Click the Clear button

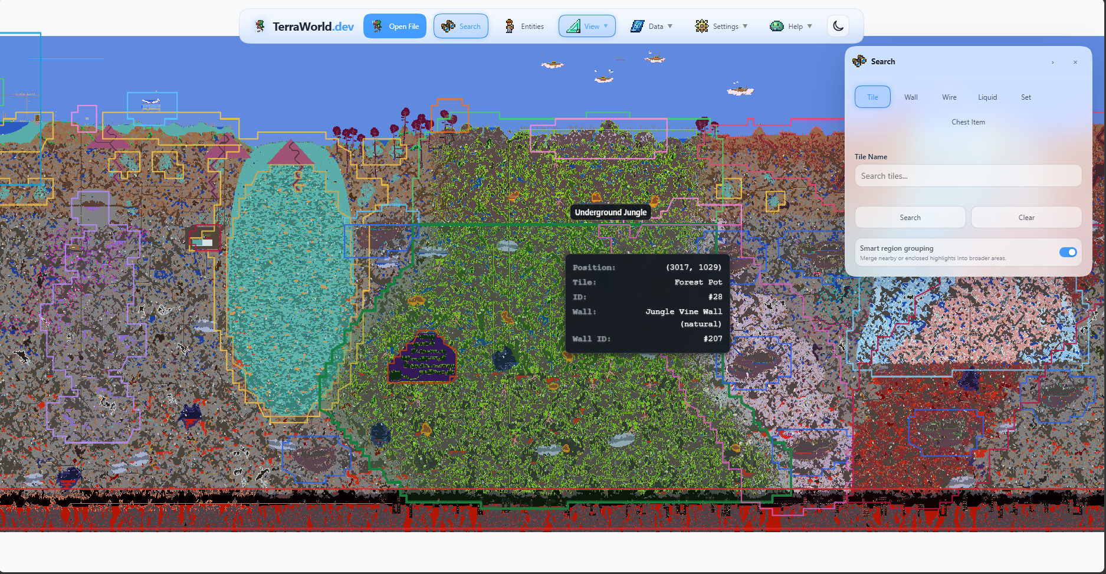pos(1026,217)
